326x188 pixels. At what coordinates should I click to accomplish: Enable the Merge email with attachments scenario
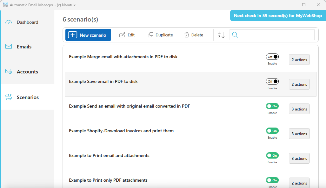(272, 57)
